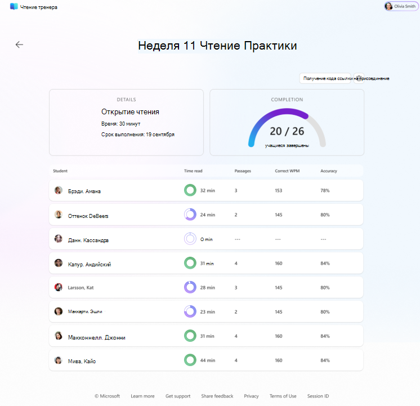Click the 32 min green progress ring
This screenshot has height=406, width=420.
190,190
